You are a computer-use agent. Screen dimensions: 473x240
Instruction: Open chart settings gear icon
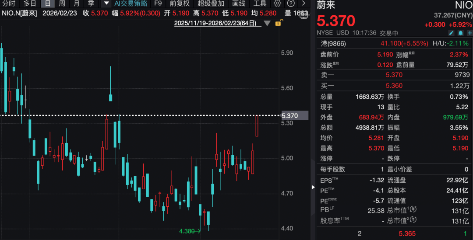[x=277, y=3]
